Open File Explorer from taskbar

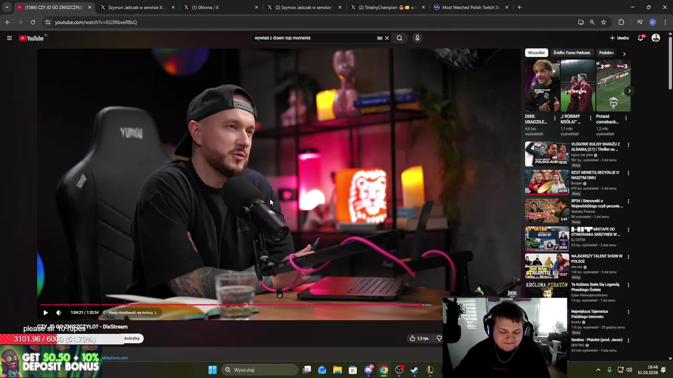(x=338, y=370)
